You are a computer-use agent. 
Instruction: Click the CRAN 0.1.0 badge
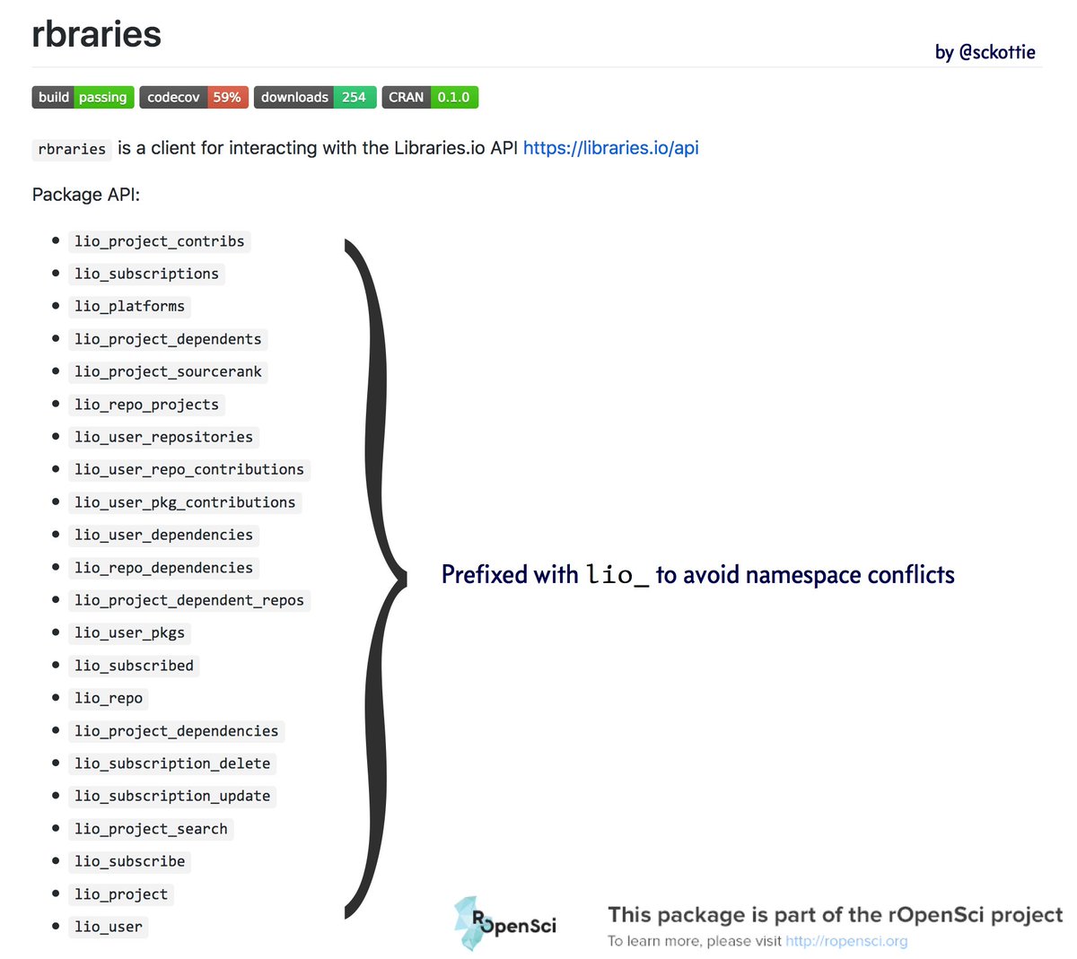(x=430, y=97)
